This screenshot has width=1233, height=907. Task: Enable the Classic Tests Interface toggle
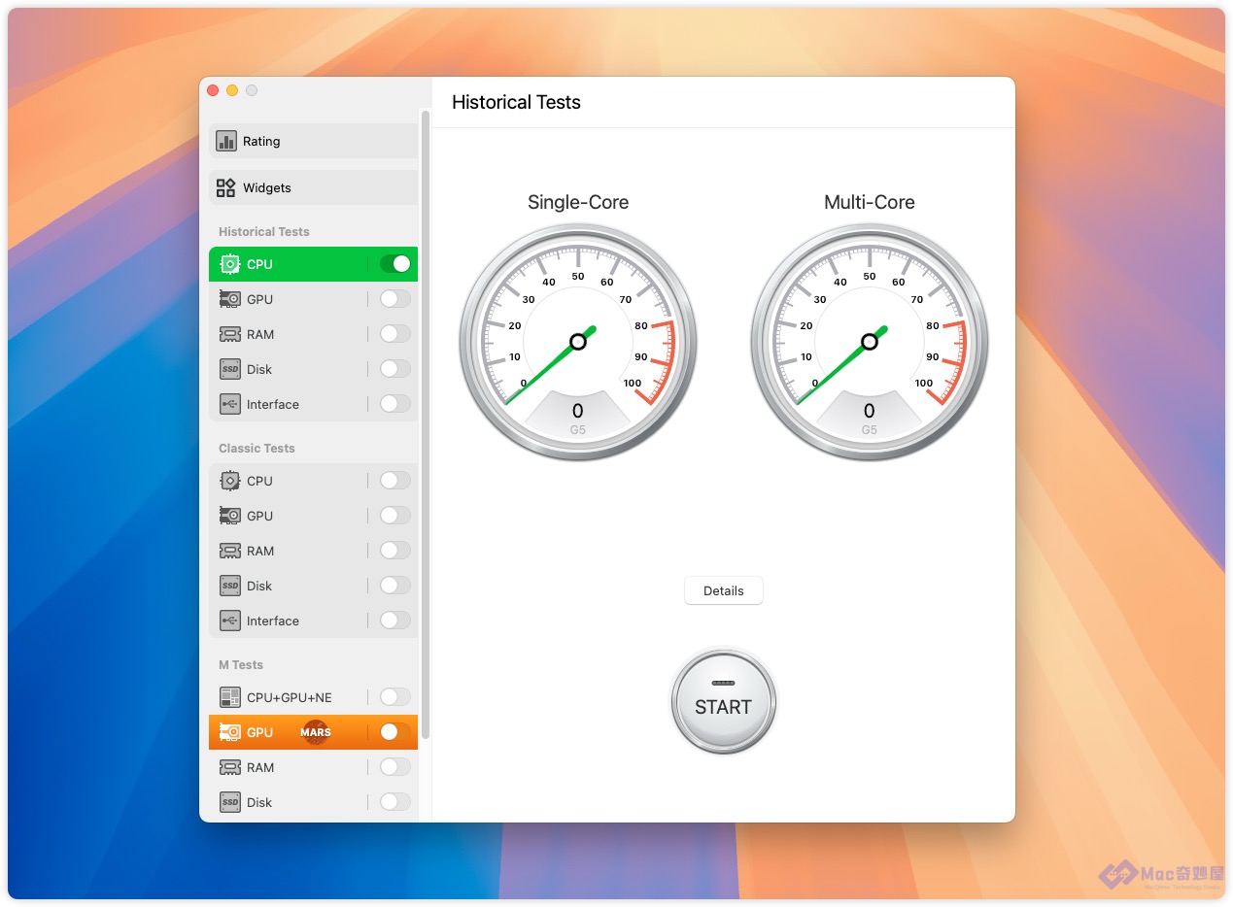[395, 621]
